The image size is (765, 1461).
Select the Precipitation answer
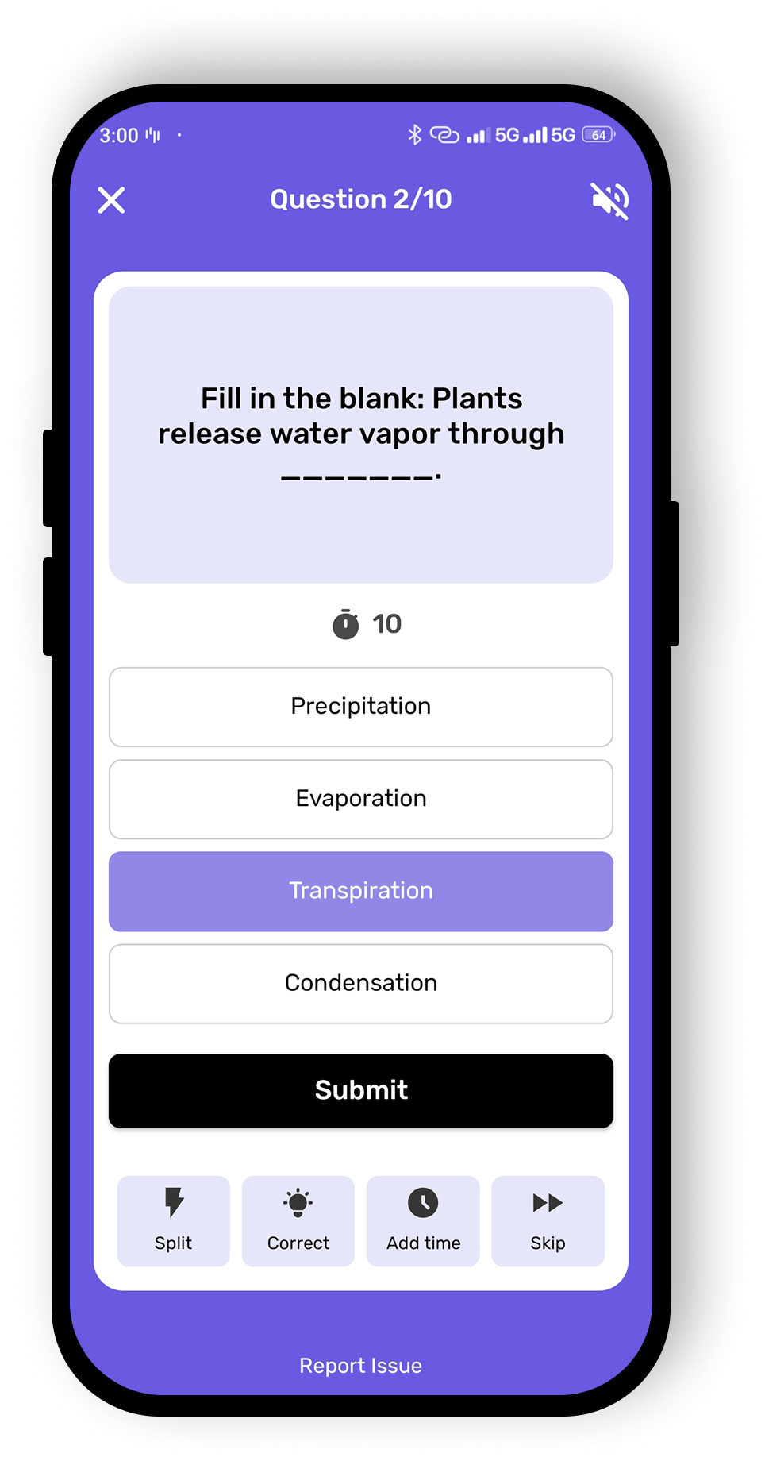361,707
